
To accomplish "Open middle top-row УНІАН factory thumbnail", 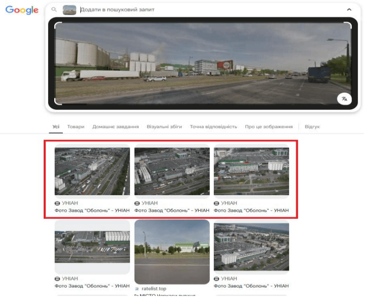I will 172,172.
